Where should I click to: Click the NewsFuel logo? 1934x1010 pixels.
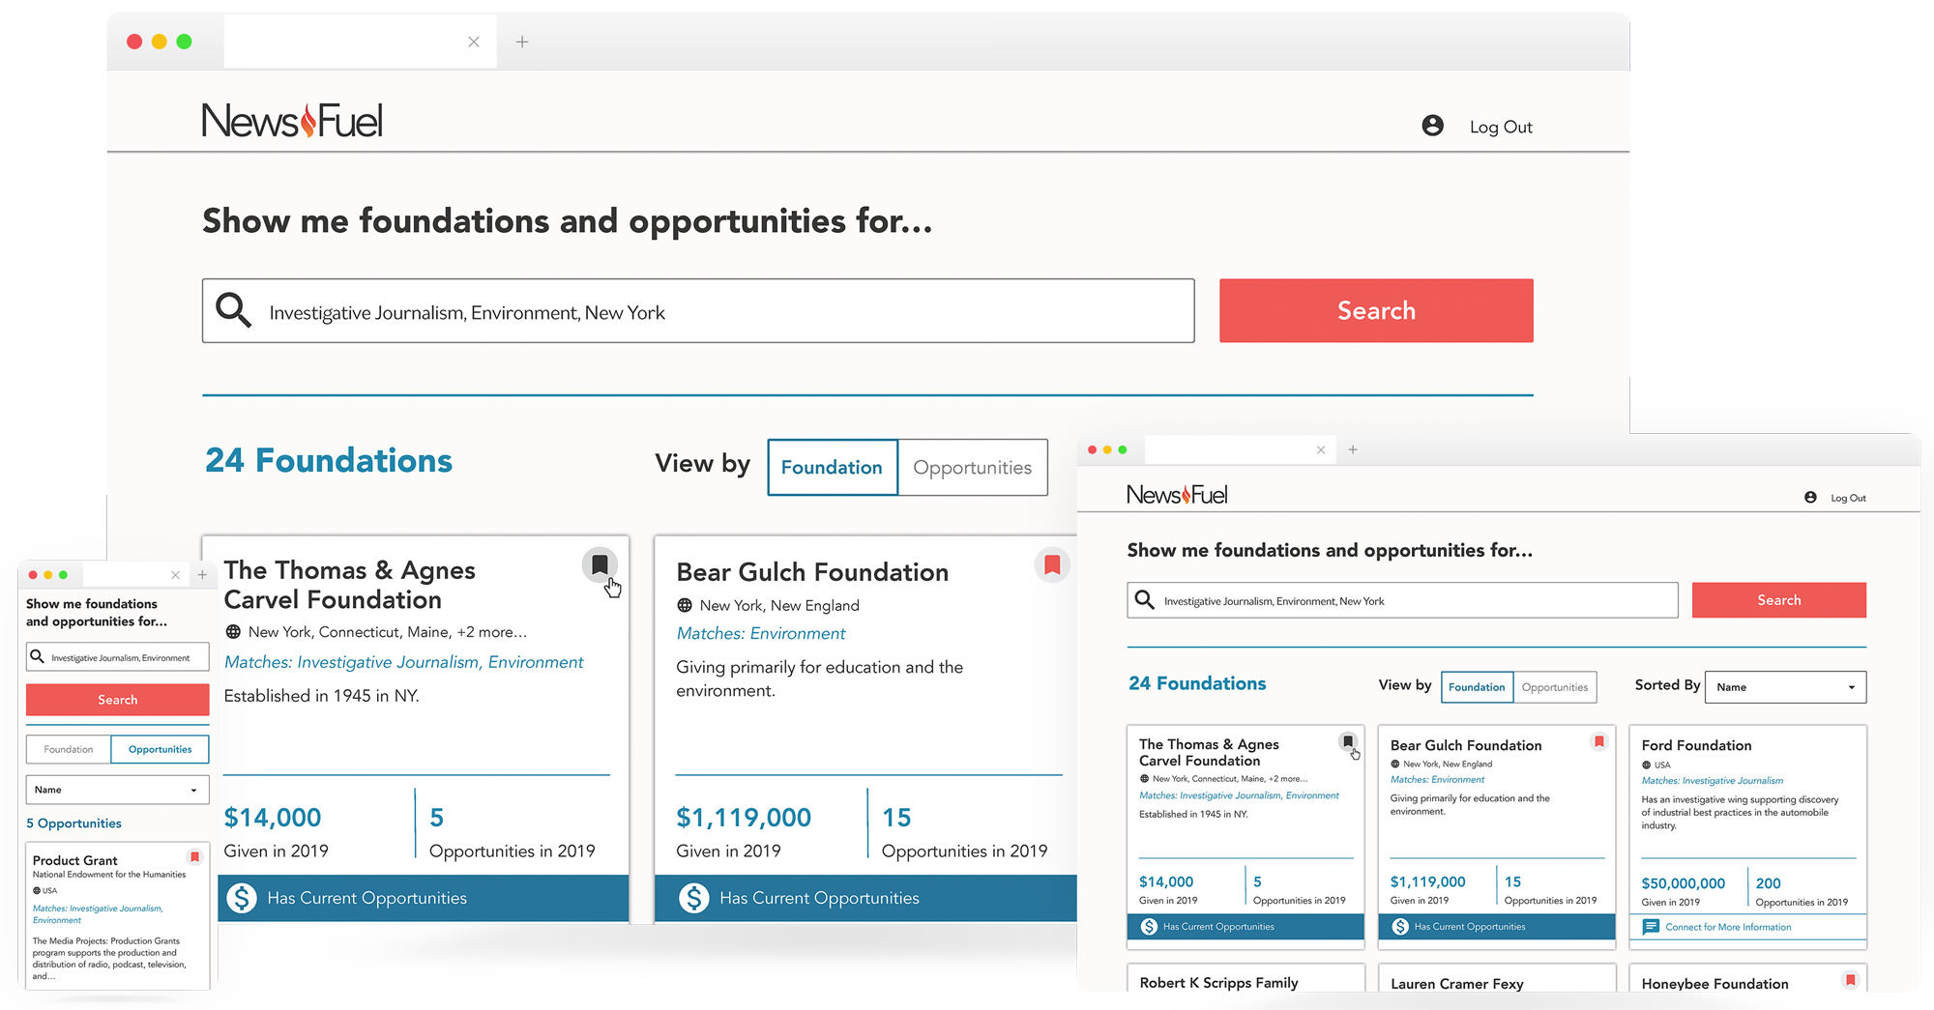[x=290, y=120]
